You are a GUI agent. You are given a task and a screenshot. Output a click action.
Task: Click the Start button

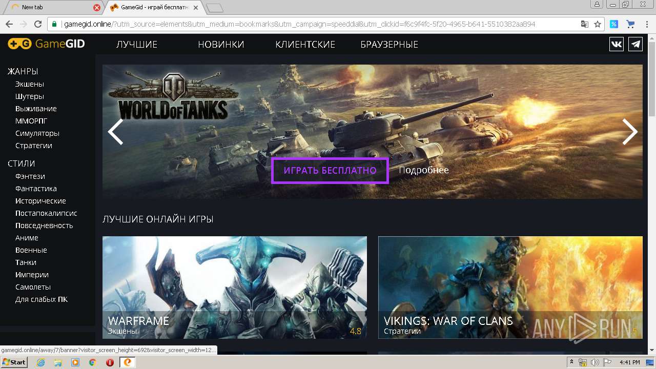[14, 362]
